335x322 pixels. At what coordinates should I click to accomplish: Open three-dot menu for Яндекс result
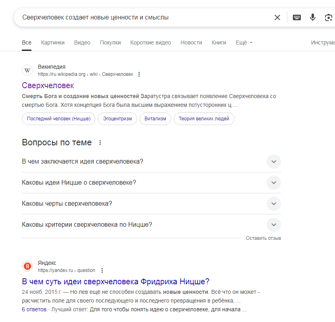(x=102, y=270)
